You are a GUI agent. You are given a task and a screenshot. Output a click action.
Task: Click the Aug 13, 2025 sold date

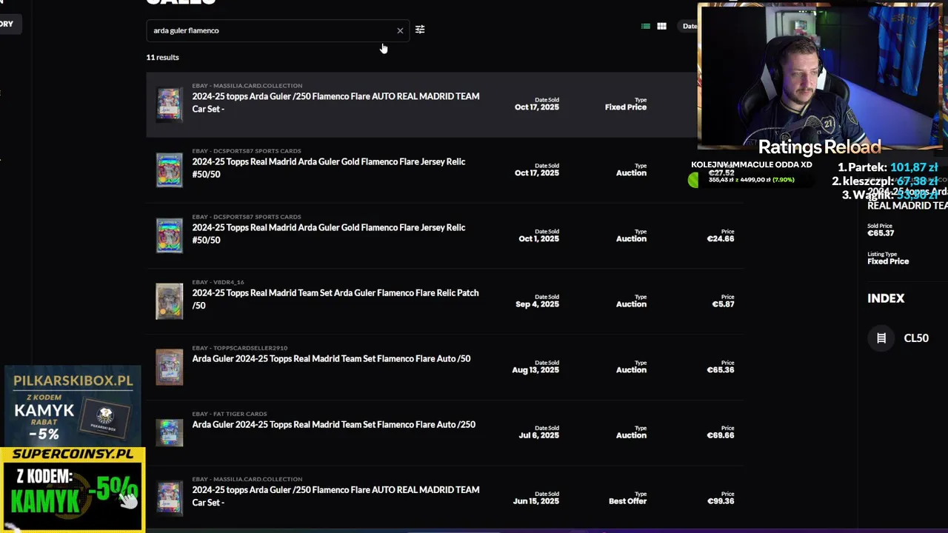(535, 370)
